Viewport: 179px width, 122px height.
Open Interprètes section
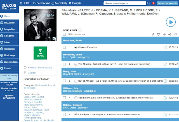pos(9,29)
